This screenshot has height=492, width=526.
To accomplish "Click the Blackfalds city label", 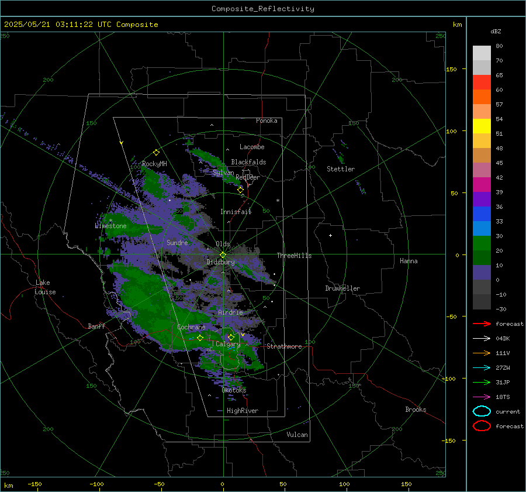I will [248, 162].
